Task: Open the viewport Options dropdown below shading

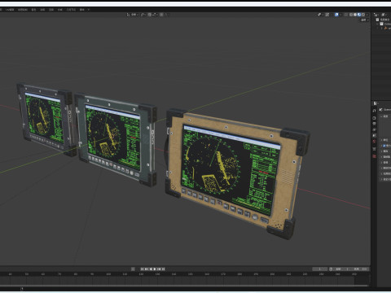Action: [x=364, y=20]
